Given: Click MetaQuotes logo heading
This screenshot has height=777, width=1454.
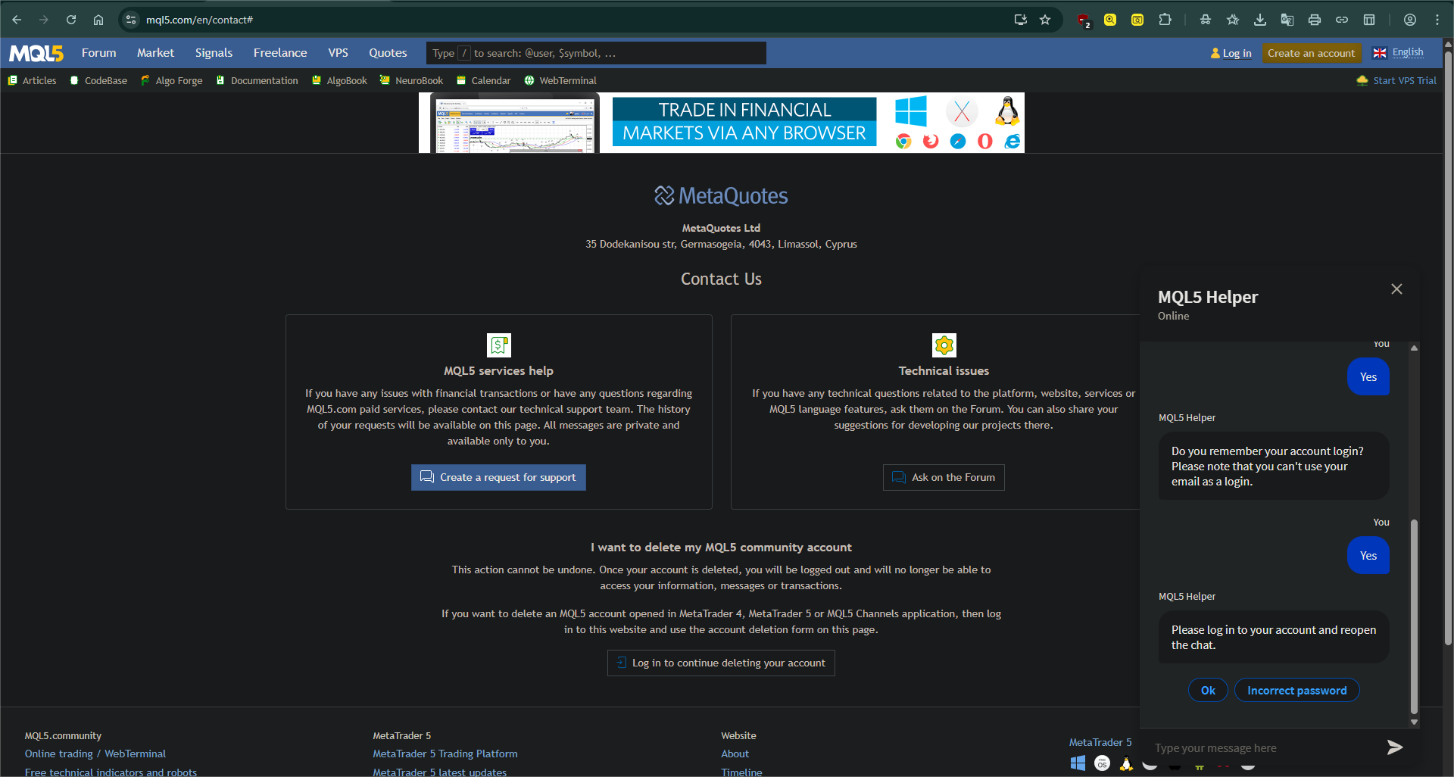Looking at the screenshot, I should click(721, 196).
